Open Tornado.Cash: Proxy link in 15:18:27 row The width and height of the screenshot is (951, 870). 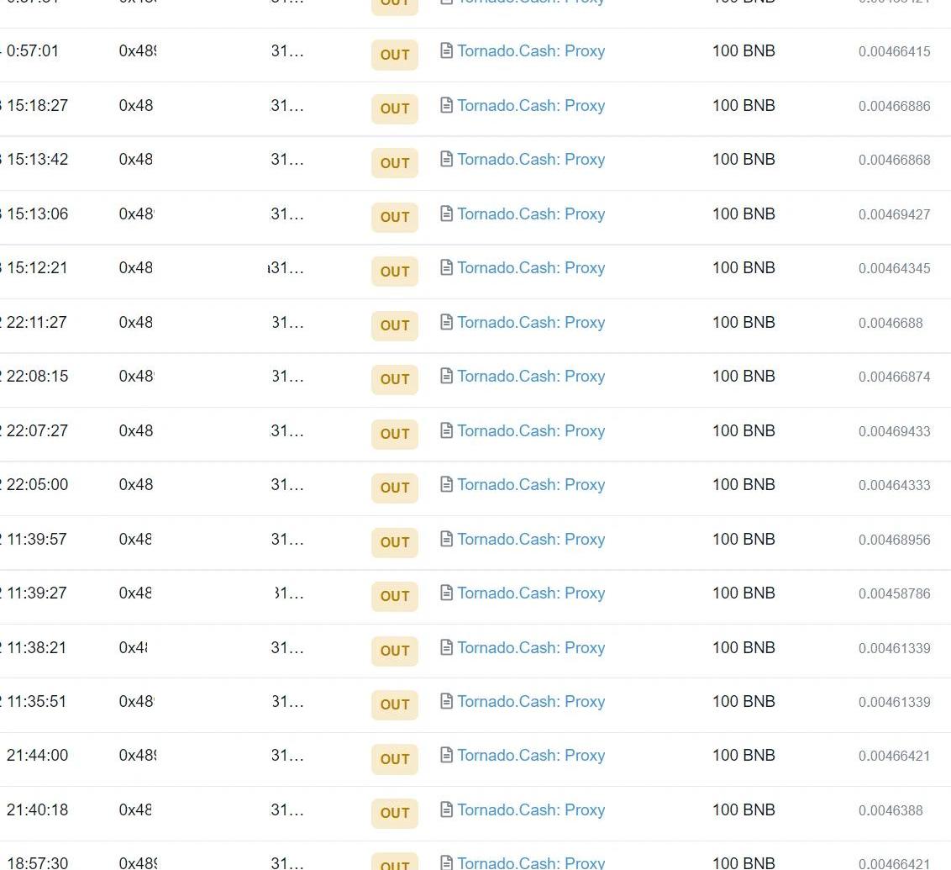click(x=531, y=106)
